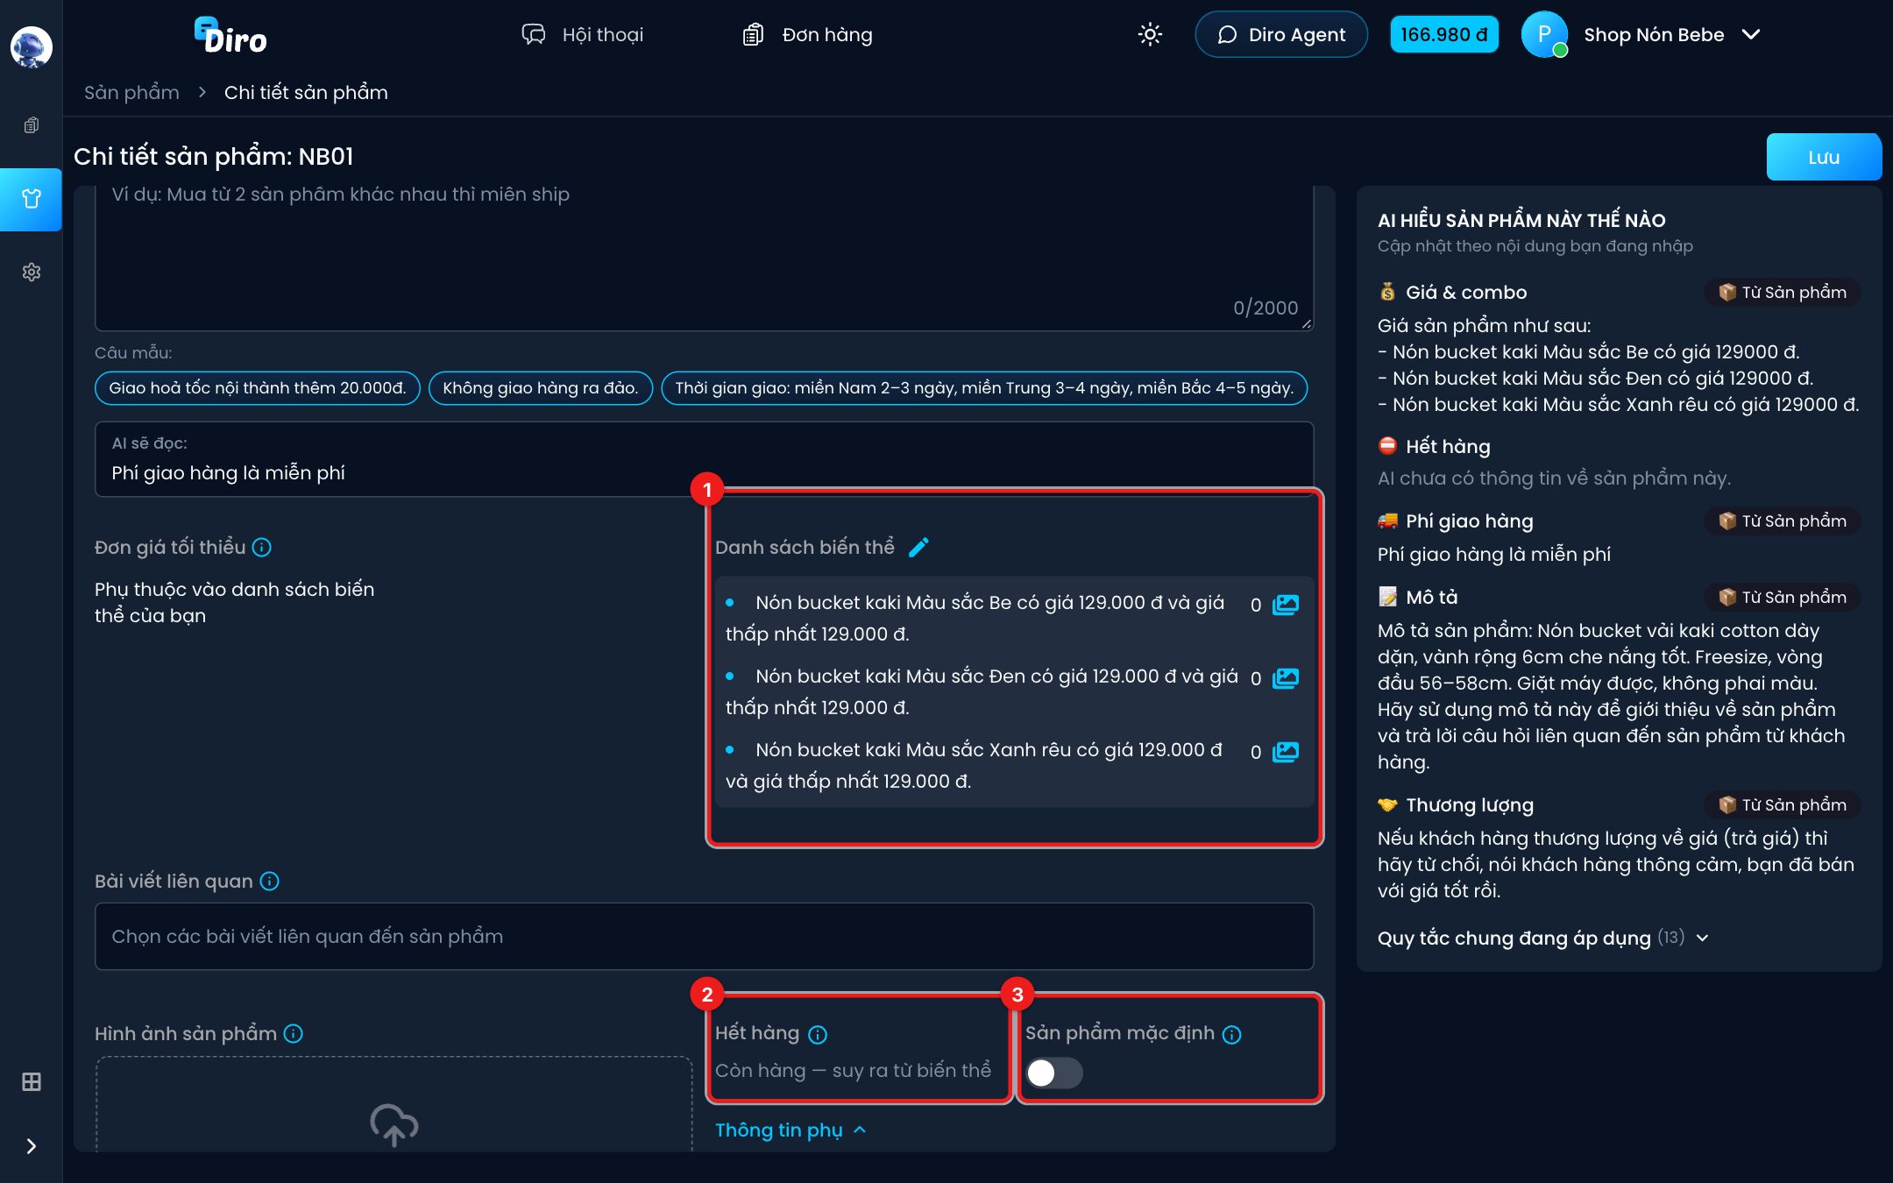Select sample Không giao hàng ra đảo
The height and width of the screenshot is (1183, 1893).
pyautogui.click(x=540, y=387)
